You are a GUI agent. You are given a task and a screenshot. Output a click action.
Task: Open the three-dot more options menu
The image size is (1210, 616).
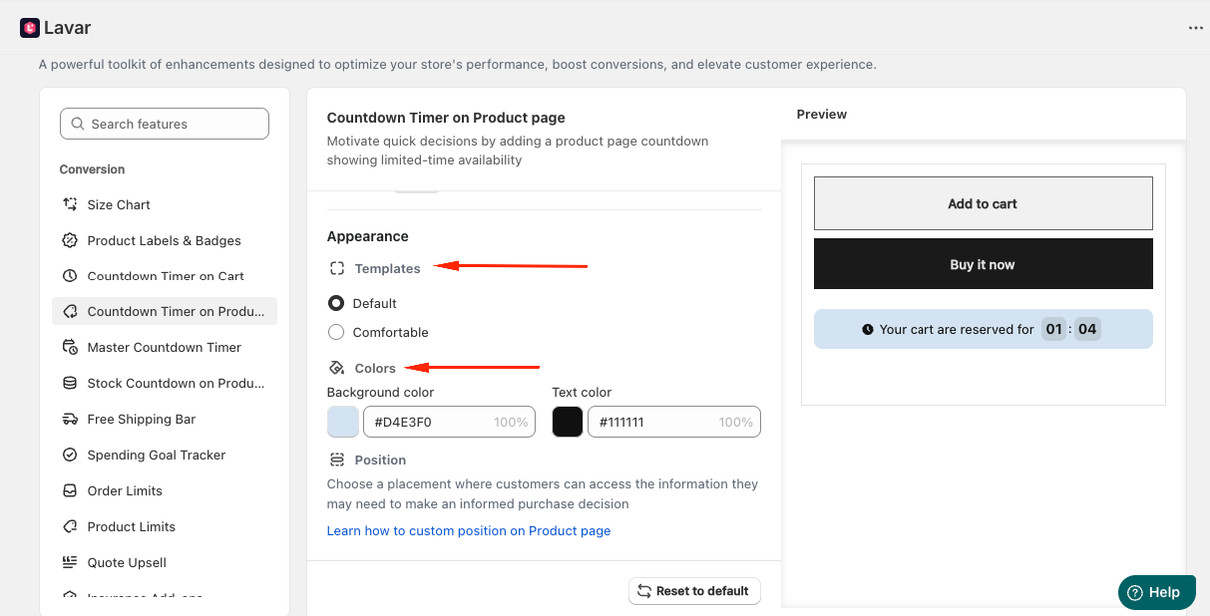coord(1196,28)
